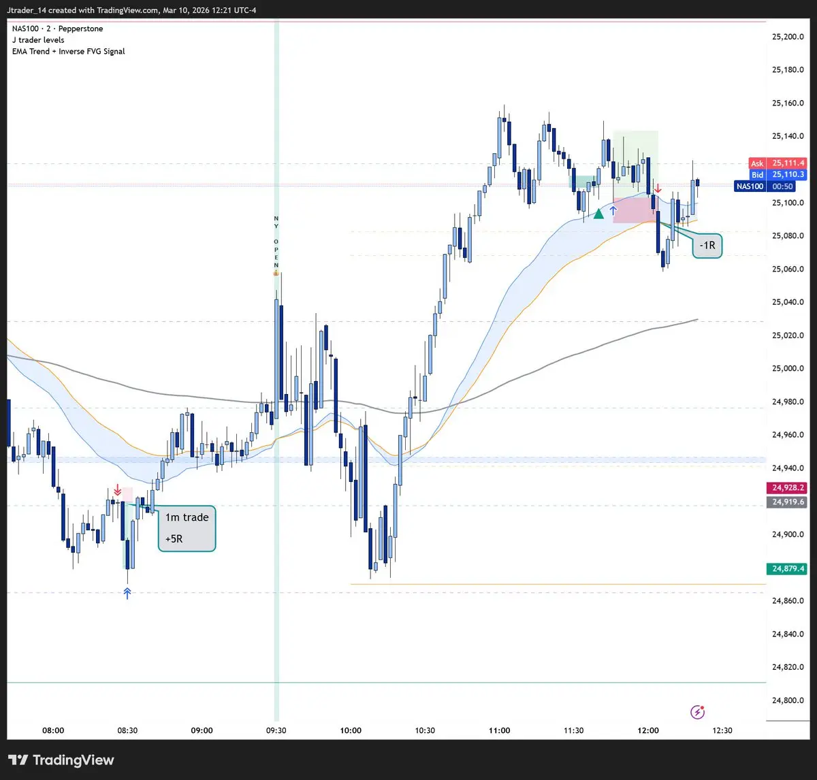Image resolution: width=817 pixels, height=780 pixels.
Task: Click the 10:00 time axis label
Action: (x=351, y=730)
